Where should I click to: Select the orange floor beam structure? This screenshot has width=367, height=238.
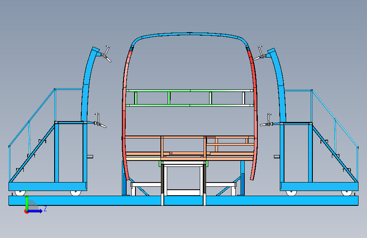click(x=190, y=148)
